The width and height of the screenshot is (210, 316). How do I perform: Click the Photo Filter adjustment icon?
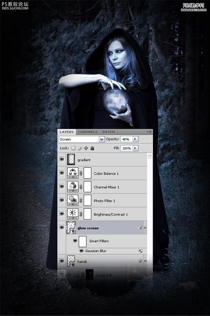[x=72, y=200]
